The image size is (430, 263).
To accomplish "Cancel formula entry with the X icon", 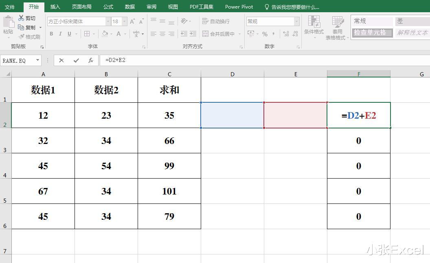I will [61, 60].
